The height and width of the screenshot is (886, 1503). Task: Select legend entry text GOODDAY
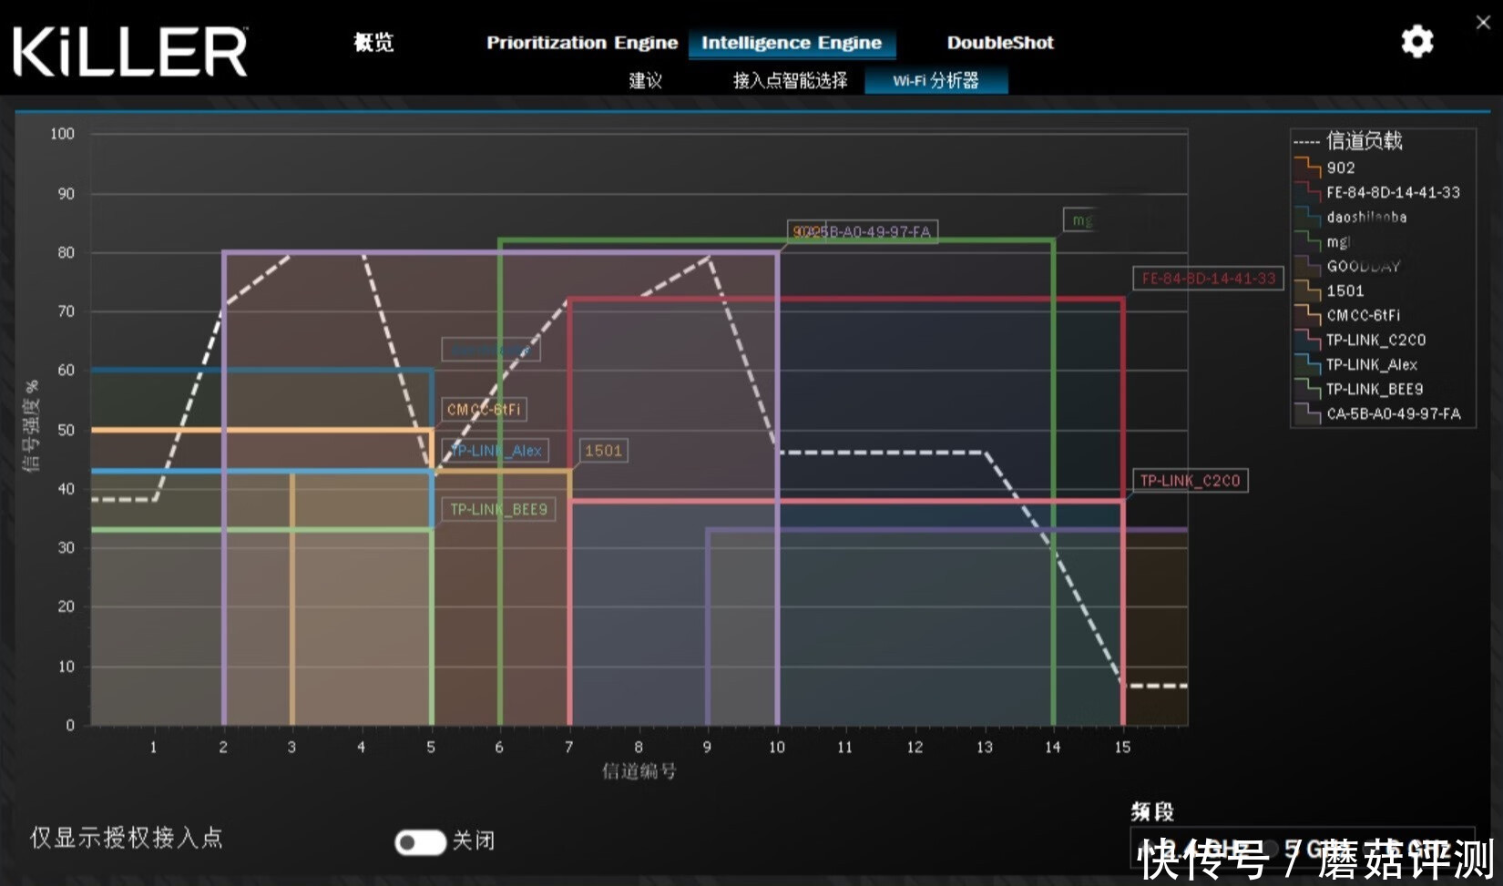[1363, 266]
